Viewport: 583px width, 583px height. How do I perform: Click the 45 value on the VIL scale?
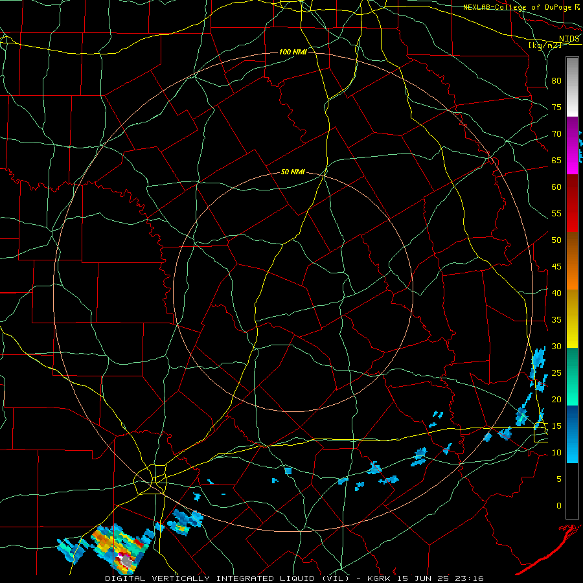pos(556,267)
